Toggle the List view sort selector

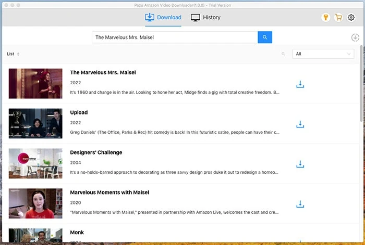[13, 54]
